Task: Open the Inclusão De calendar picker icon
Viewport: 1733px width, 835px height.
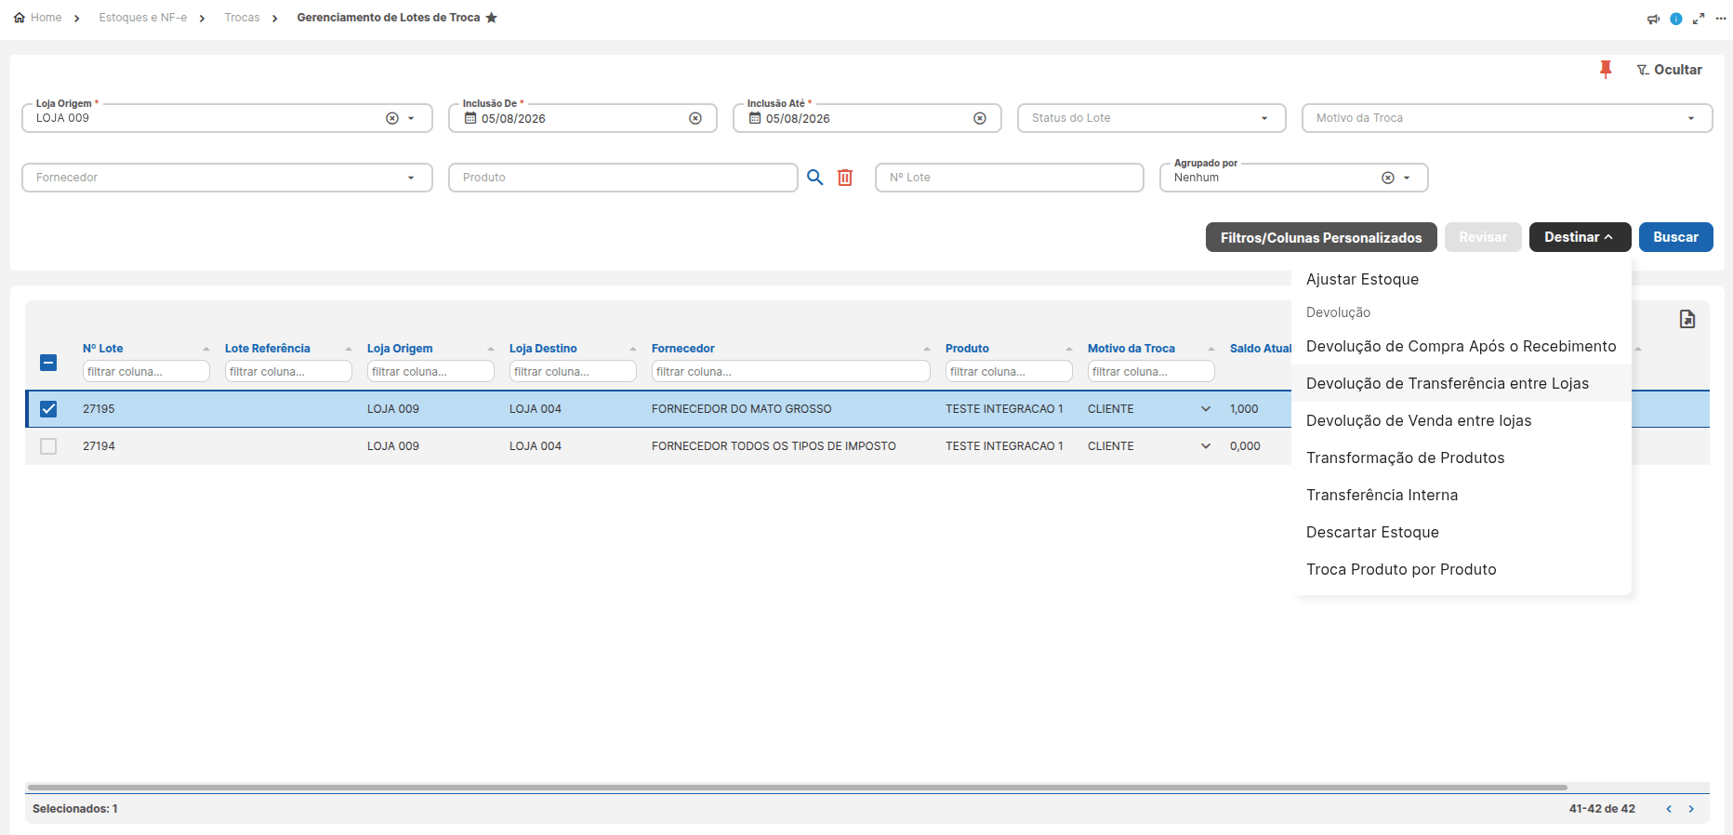Action: [470, 118]
